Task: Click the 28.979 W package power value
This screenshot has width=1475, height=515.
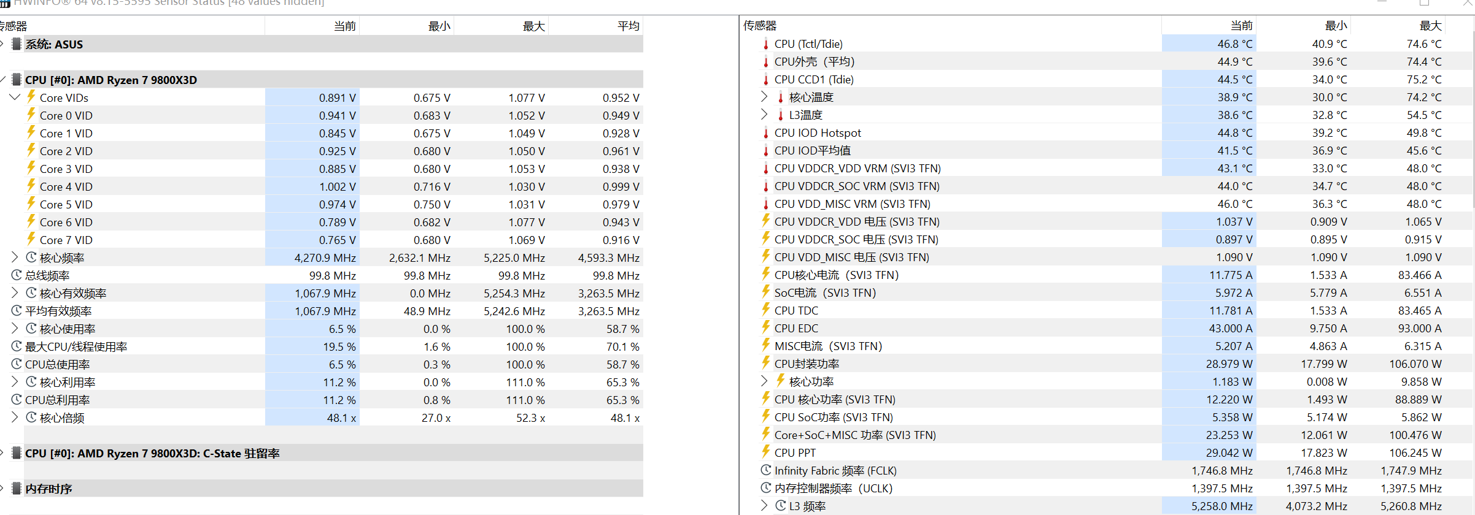Action: point(1229,364)
